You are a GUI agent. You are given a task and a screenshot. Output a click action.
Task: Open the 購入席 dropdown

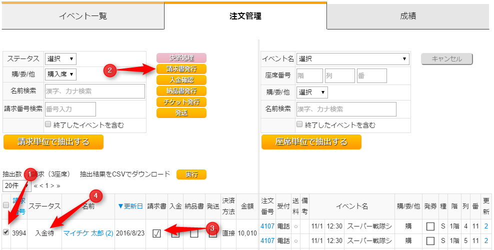(x=60, y=74)
